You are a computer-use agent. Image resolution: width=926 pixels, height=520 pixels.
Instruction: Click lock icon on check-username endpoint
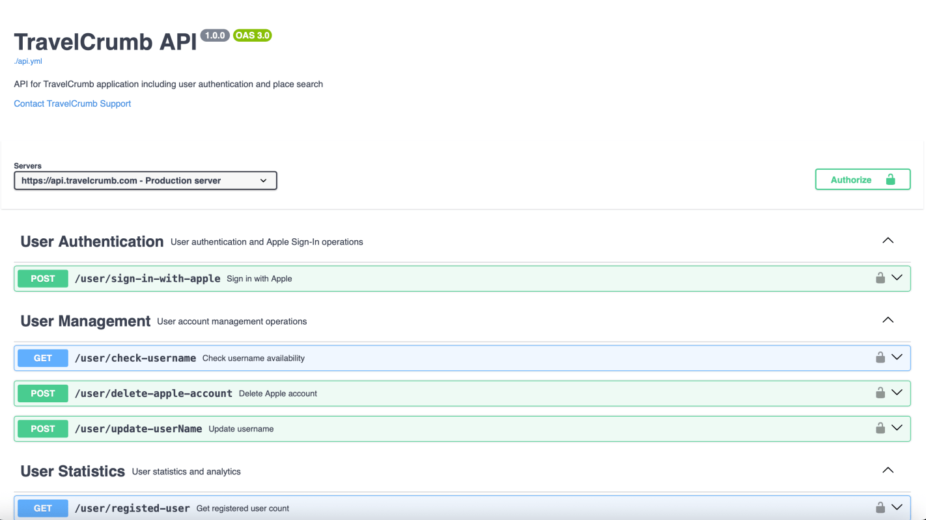pos(880,357)
